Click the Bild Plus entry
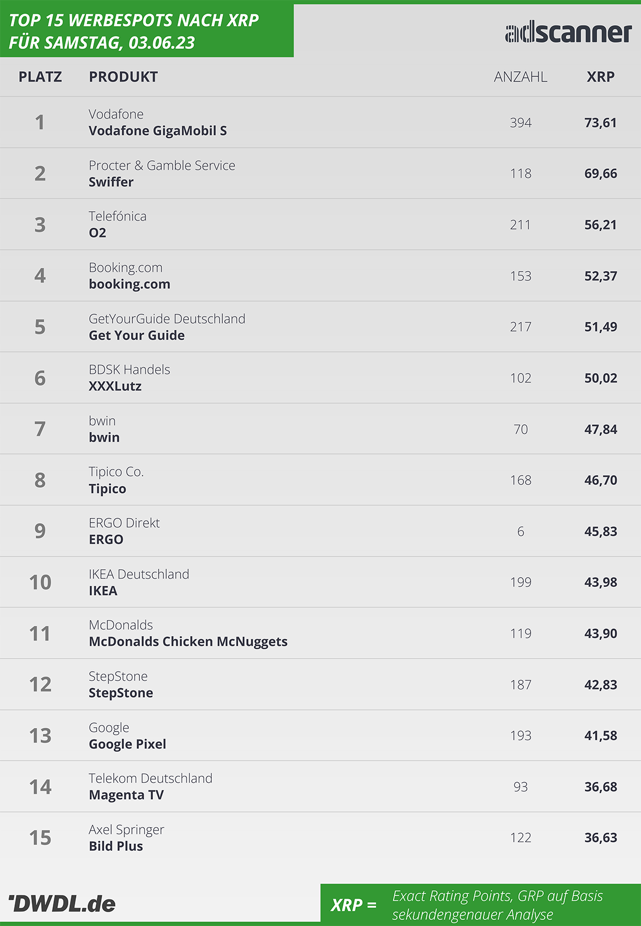 (x=116, y=846)
